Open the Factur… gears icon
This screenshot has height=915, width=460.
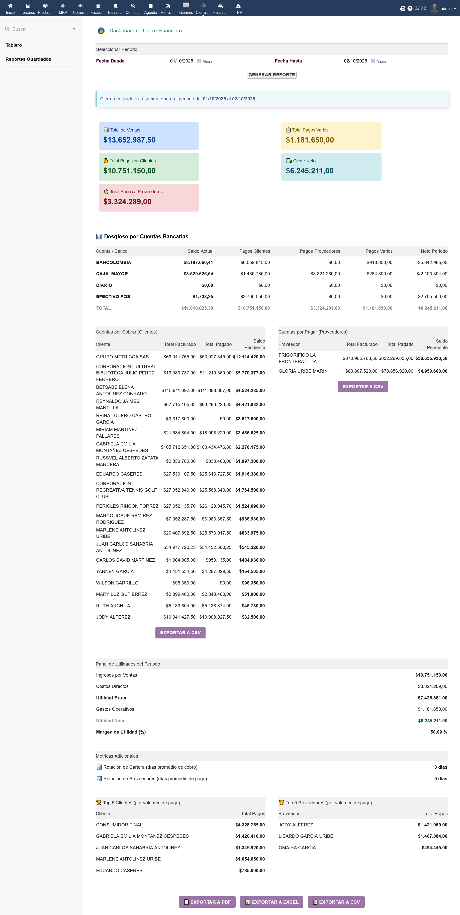coord(221,6)
